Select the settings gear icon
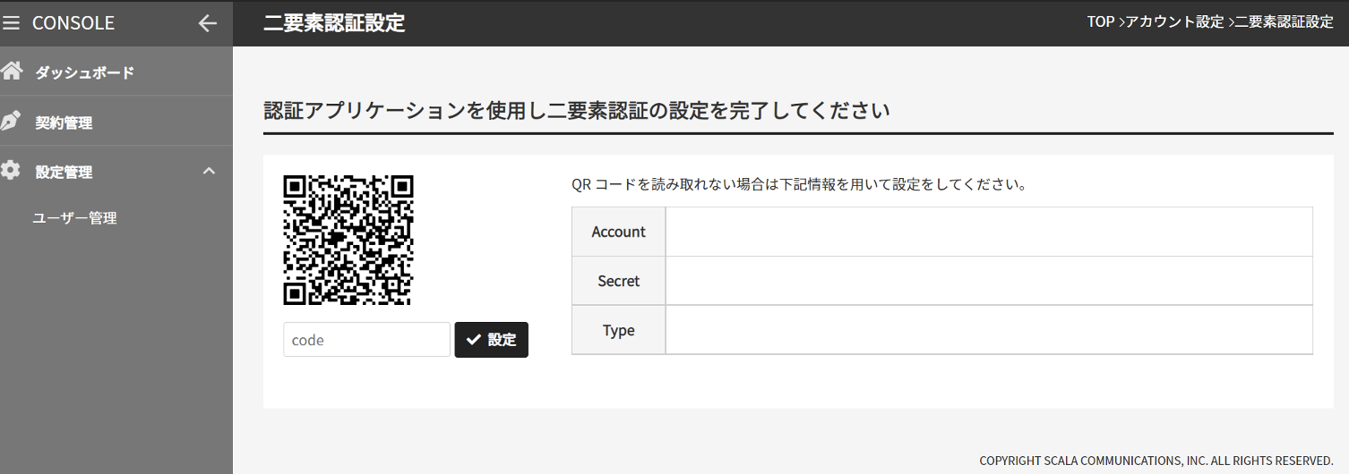The height and width of the screenshot is (474, 1349). [11, 171]
